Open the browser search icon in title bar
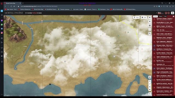The image size is (175, 98). [162, 3]
